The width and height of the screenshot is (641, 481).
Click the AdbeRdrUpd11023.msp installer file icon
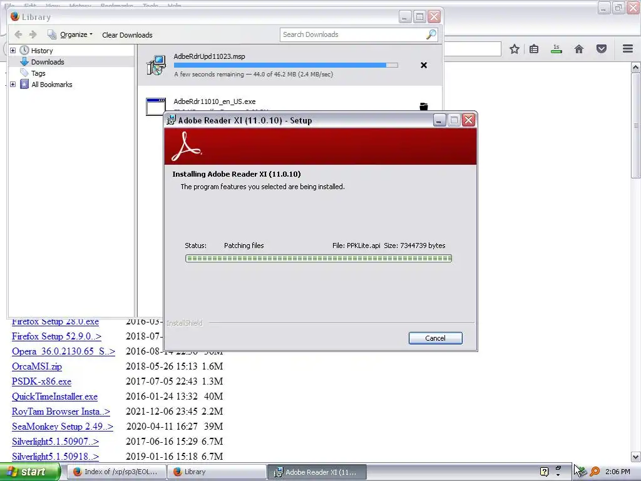(156, 65)
